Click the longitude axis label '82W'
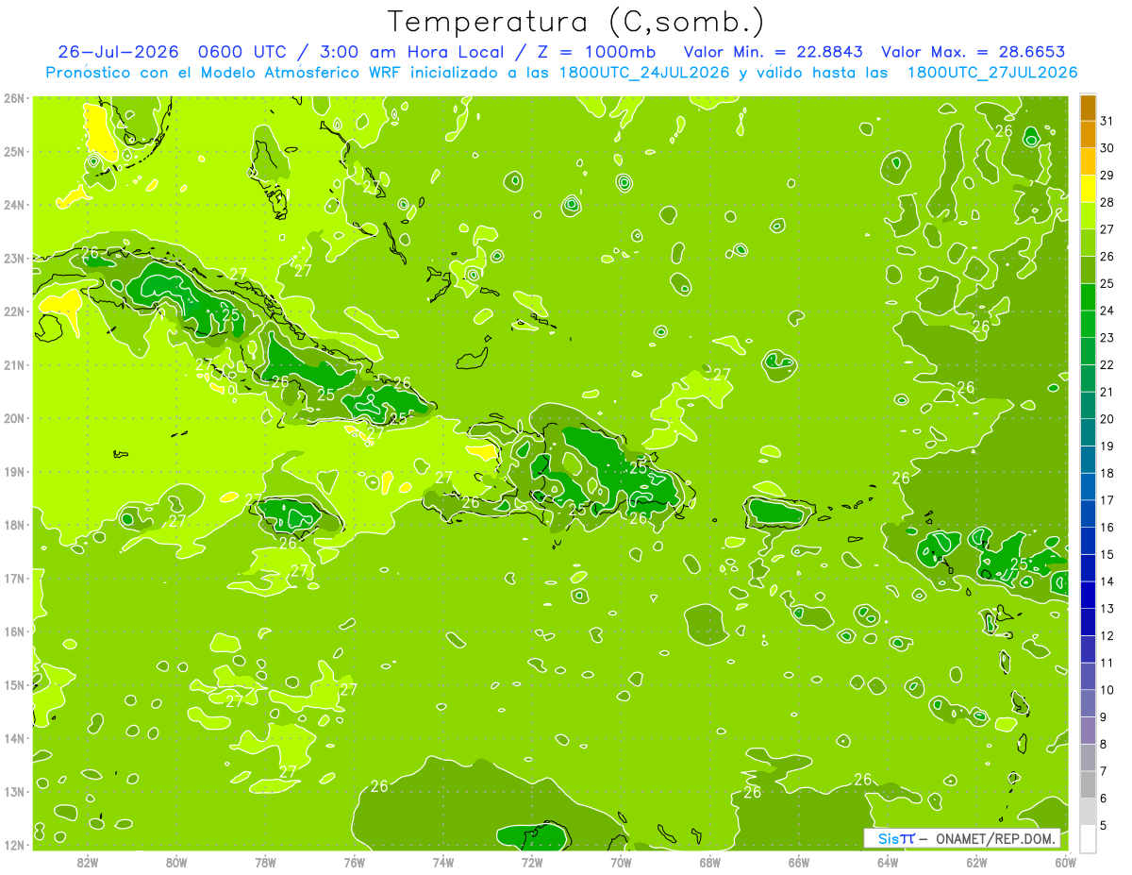Screen dimensions: 1132x875 88,862
